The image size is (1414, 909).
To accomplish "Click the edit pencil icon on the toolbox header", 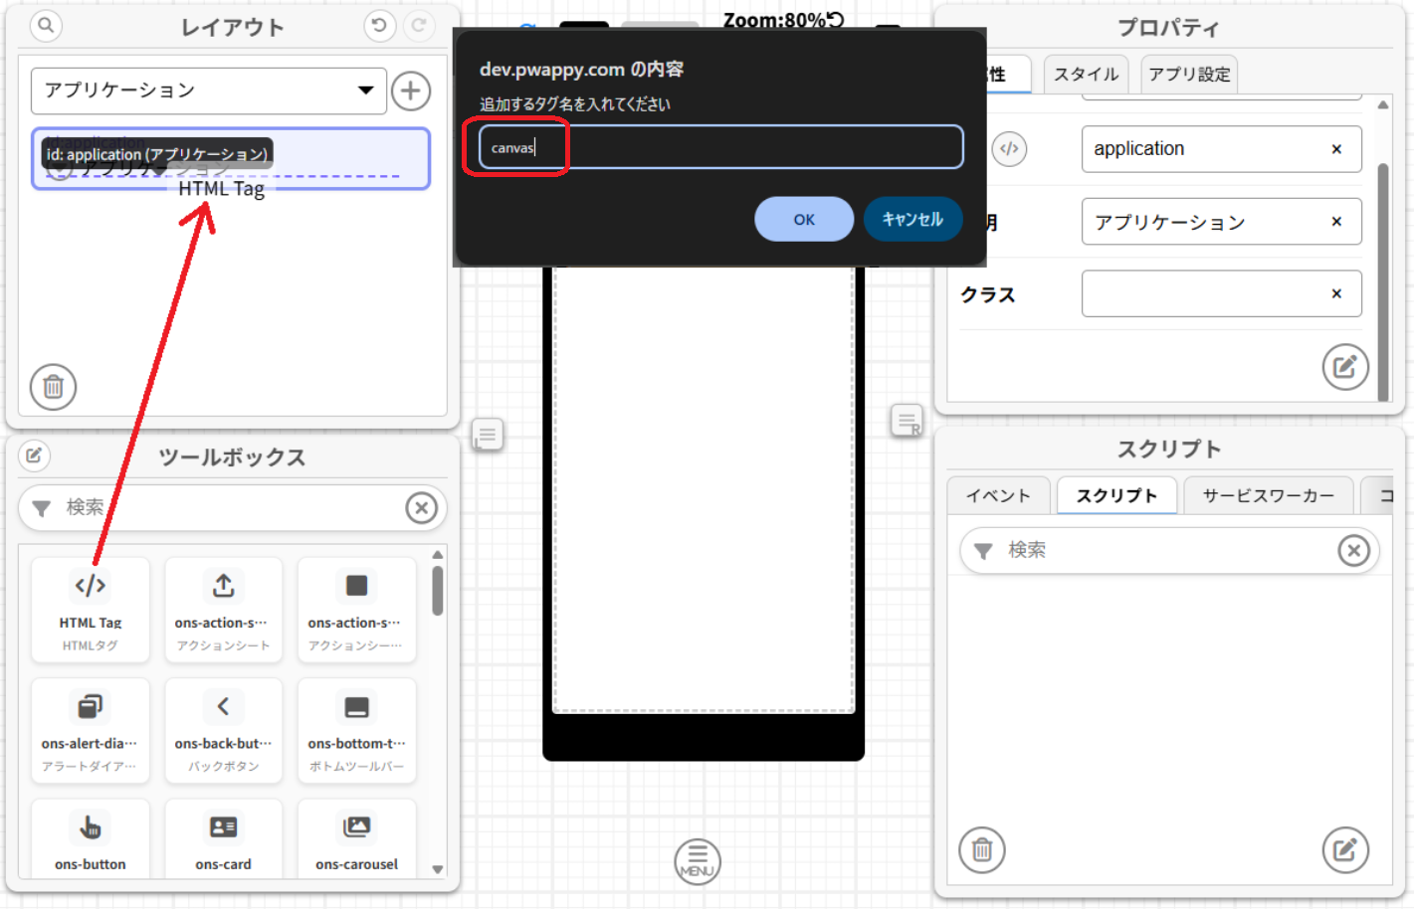I will click(x=35, y=455).
